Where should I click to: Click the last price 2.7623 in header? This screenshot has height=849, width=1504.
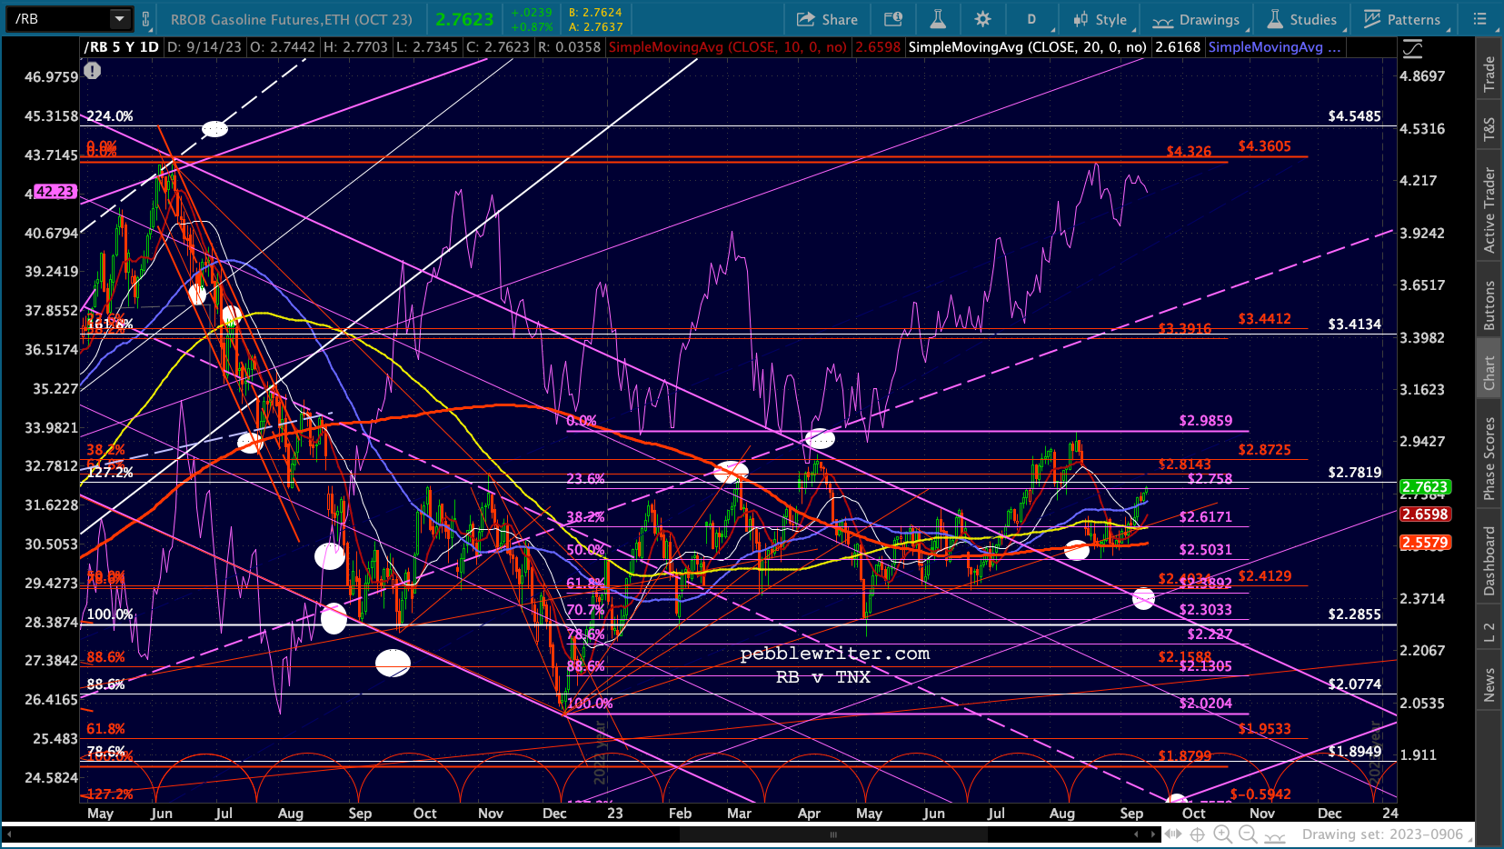coord(464,19)
